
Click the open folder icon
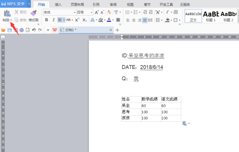pyautogui.click(x=3, y=30)
